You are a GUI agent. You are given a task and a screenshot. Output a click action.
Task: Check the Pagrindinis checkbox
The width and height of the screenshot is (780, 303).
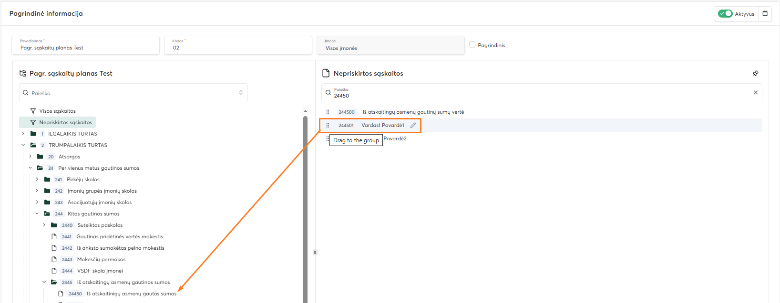[472, 45]
